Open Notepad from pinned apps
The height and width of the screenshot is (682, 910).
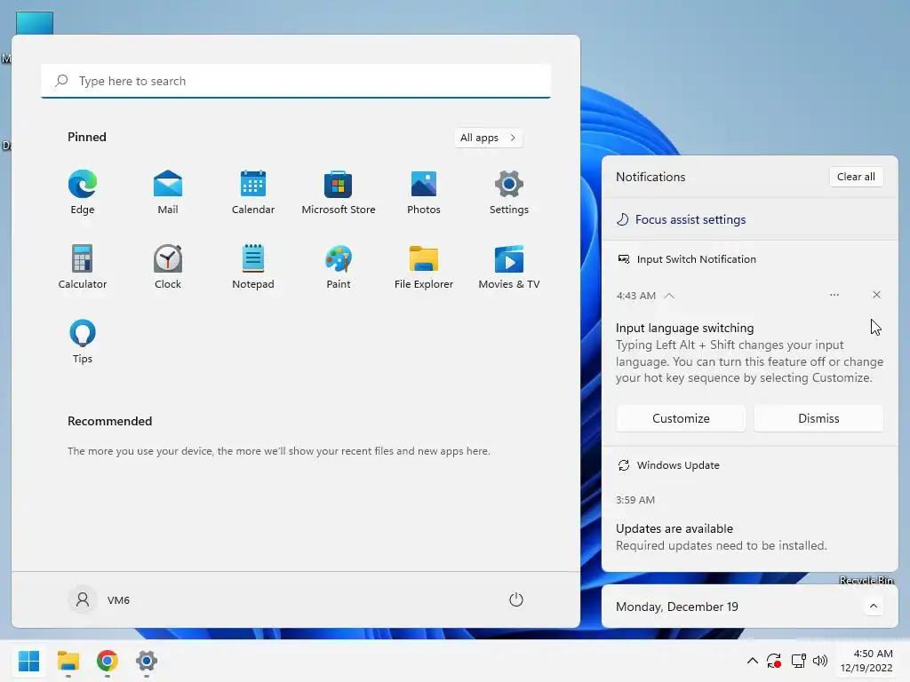pyautogui.click(x=253, y=266)
